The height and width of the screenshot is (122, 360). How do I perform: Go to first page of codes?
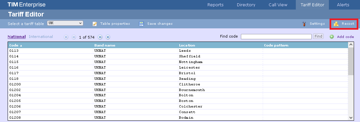click(66, 37)
